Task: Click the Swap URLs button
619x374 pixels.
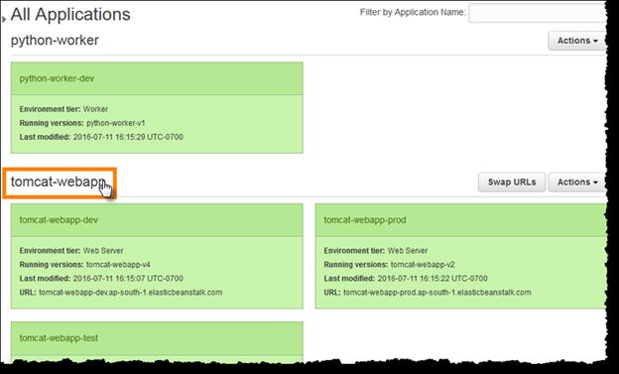Action: [512, 183]
